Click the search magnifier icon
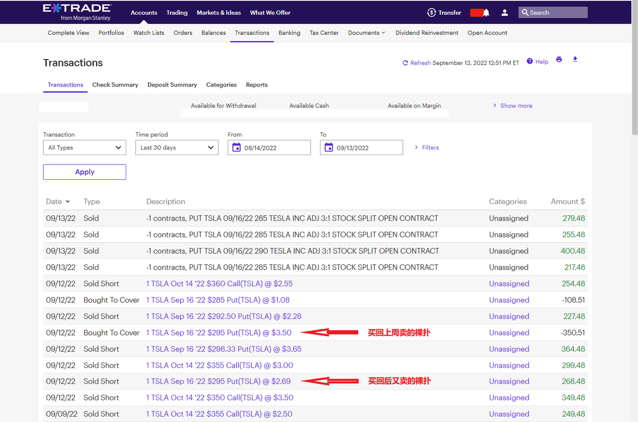The image size is (638, 422). 525,12
